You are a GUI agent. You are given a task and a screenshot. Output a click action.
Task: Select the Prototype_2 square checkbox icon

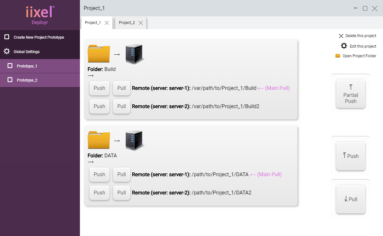tap(10, 80)
